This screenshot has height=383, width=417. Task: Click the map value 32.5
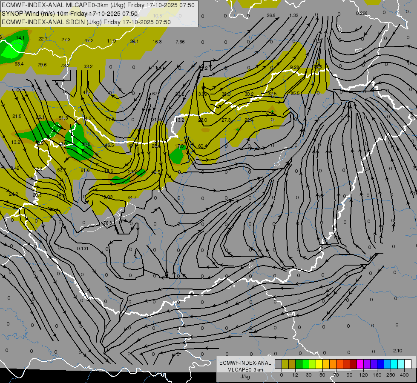[272, 94]
